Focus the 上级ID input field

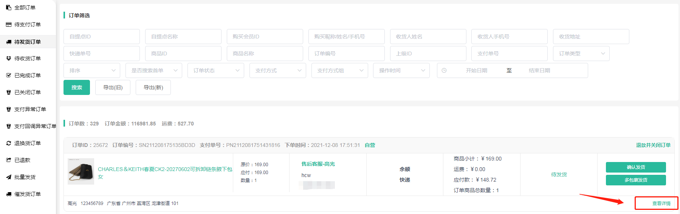(428, 53)
